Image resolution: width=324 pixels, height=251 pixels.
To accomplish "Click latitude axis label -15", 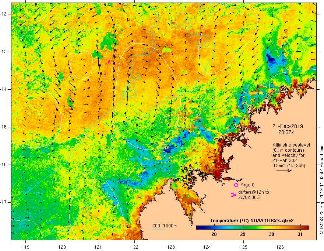I will [x=4, y=127].
